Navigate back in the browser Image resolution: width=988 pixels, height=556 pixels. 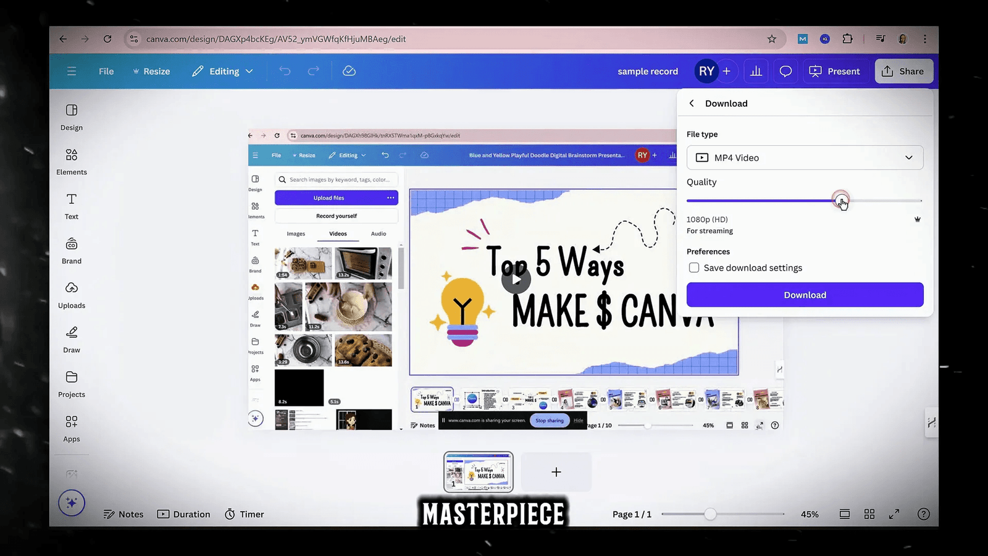coord(63,39)
